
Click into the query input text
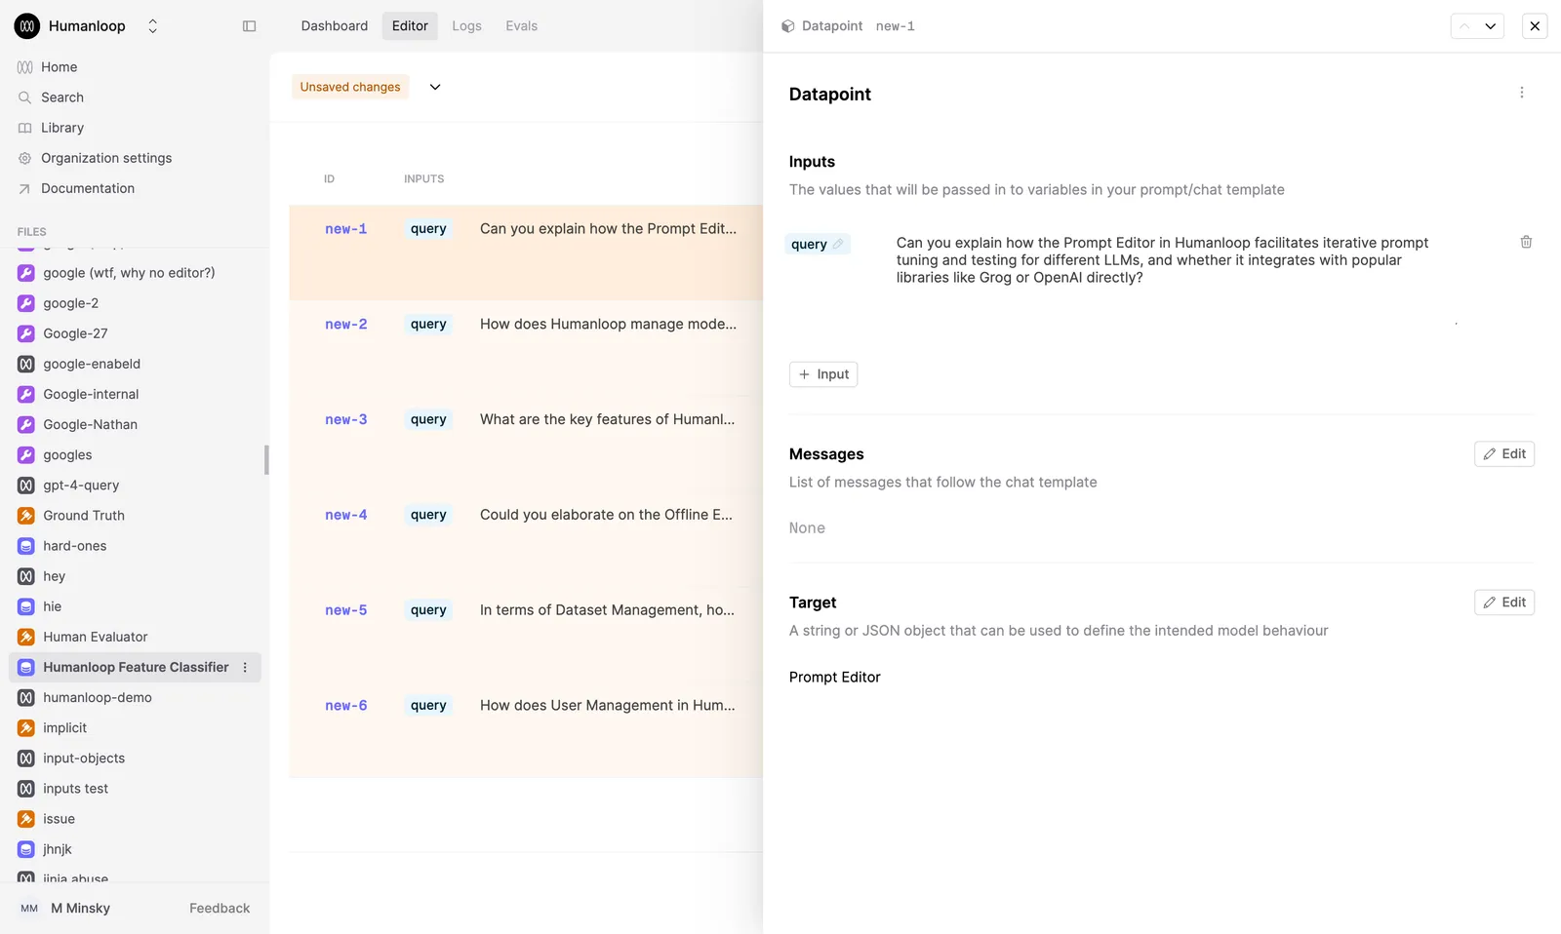point(1162,260)
